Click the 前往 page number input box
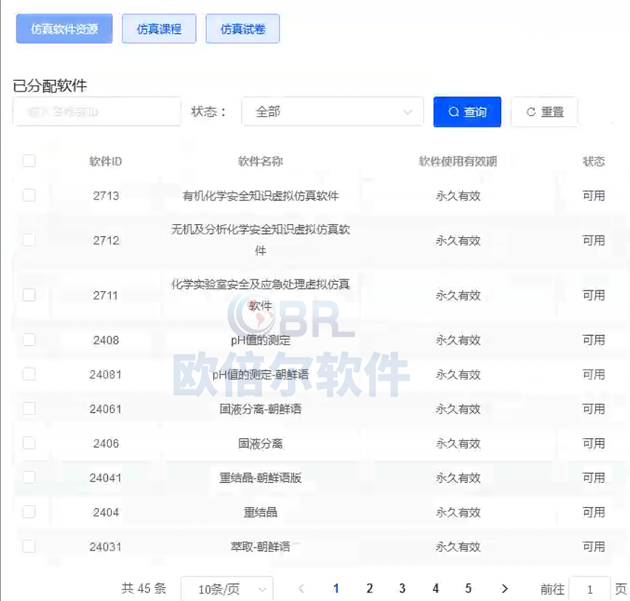 pyautogui.click(x=589, y=589)
